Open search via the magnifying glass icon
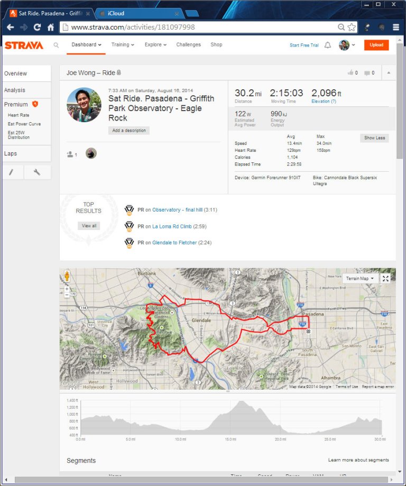 coord(56,45)
